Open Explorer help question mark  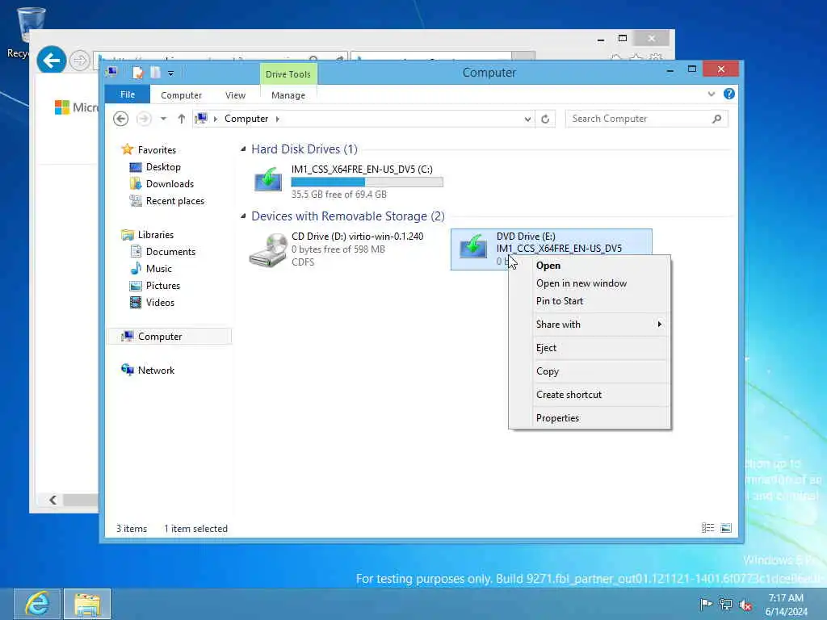(x=729, y=94)
